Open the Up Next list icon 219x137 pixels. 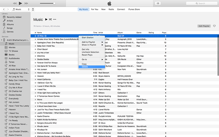(158, 3)
